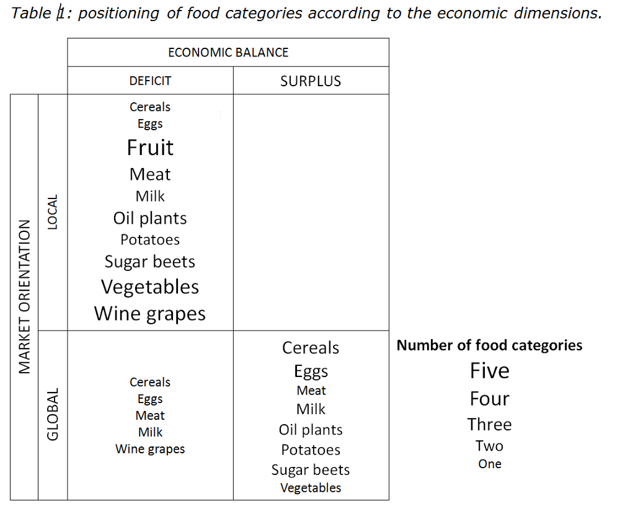620x506 pixels.
Task: Select Vegetables in the local deficit cell
Action: 150,287
